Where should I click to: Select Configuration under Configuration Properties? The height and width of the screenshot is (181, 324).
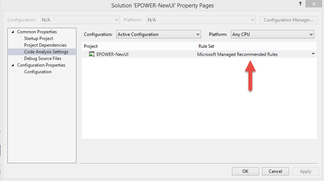tap(38, 72)
